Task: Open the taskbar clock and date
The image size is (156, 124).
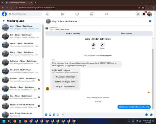Action: point(147,121)
